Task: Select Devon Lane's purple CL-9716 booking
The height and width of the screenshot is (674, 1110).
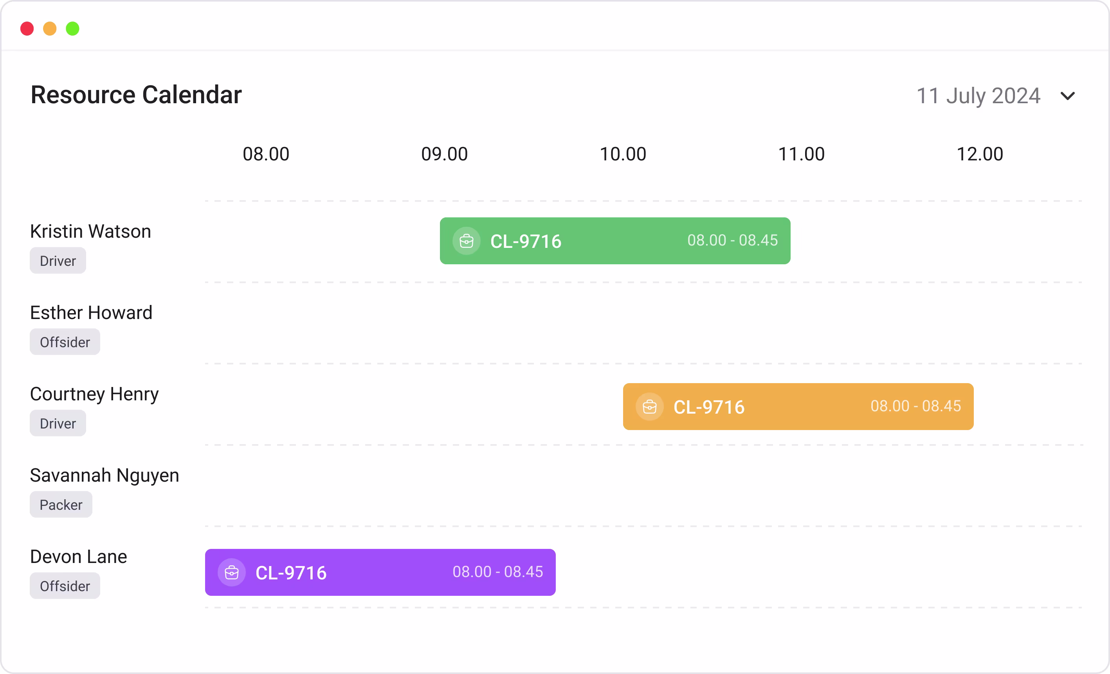Action: (x=380, y=572)
